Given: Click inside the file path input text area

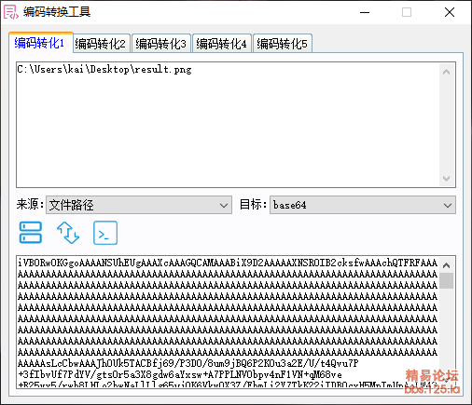Looking at the screenshot, I should click(x=228, y=125).
